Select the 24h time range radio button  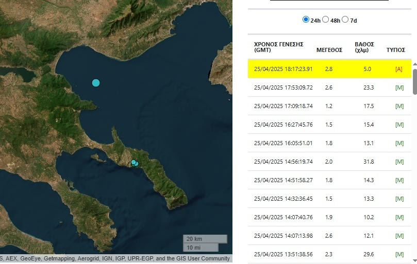pyautogui.click(x=306, y=20)
